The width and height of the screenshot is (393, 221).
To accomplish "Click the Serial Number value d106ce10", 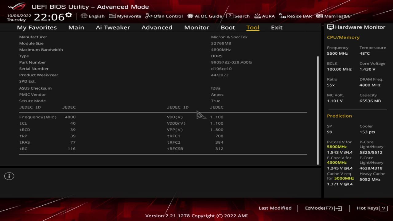I will [221, 69].
